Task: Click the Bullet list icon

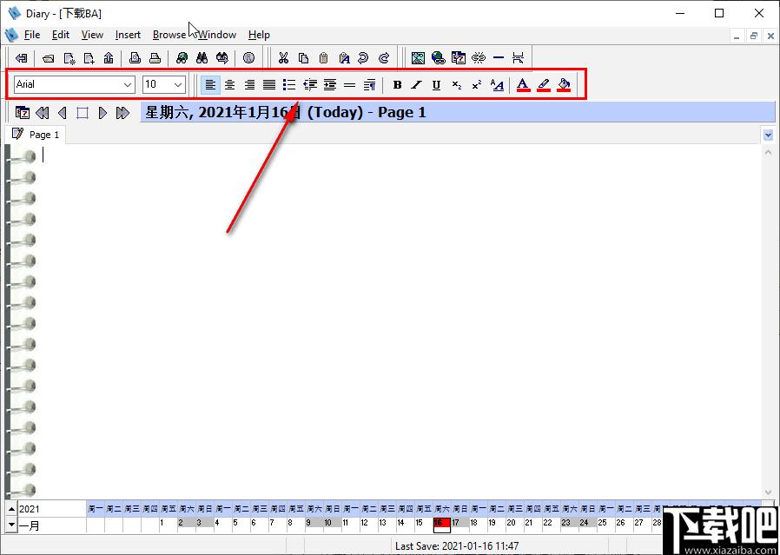Action: click(289, 84)
